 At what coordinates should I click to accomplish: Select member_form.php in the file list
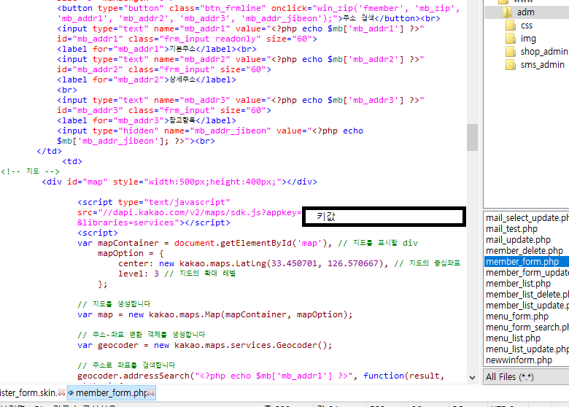coord(522,261)
